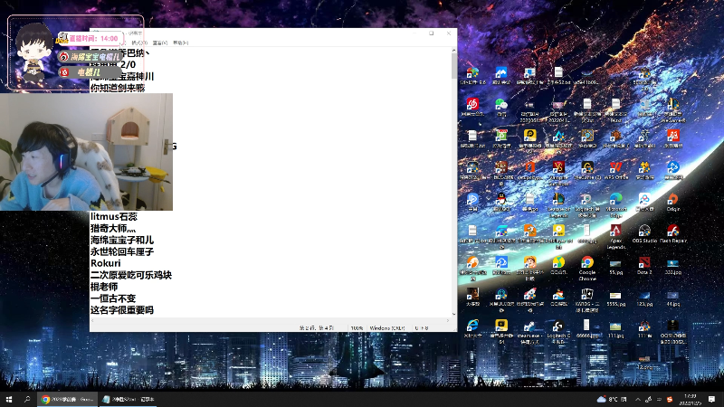Click the horizontal scroll right arrow in Notepad
Screen dimensions: 724x407
pyautogui.click(x=447, y=320)
